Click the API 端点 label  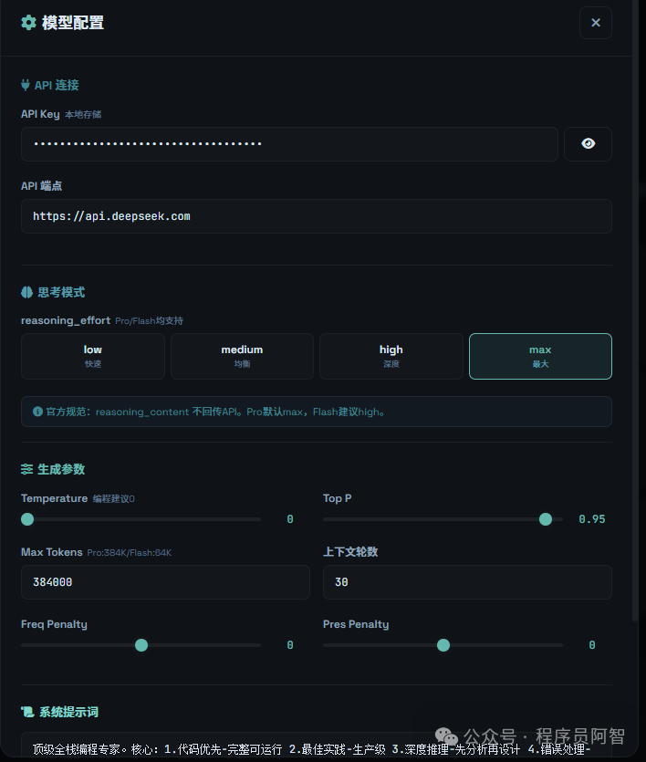[x=41, y=186]
